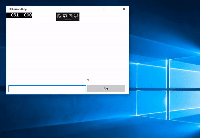Enable Selection in the debug toolbar
This screenshot has width=200, height=138.
(65, 16)
